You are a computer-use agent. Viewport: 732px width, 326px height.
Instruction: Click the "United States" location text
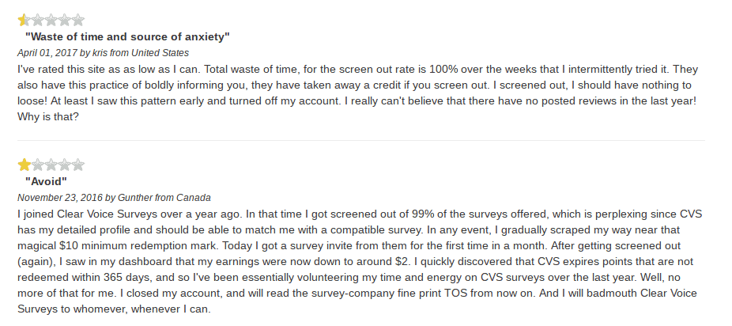click(160, 53)
